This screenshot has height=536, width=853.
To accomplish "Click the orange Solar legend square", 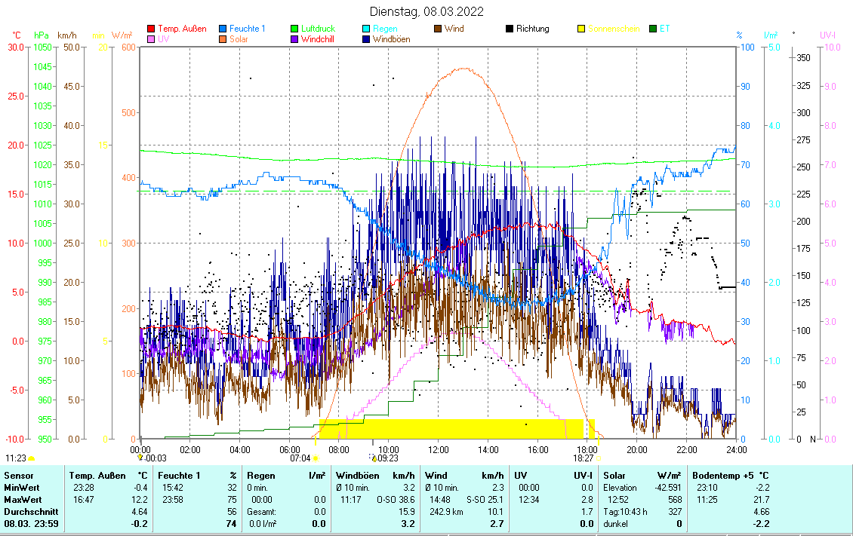I will point(223,39).
